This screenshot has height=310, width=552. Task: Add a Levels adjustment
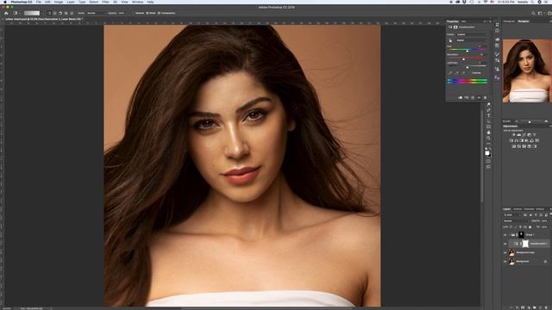519,134
